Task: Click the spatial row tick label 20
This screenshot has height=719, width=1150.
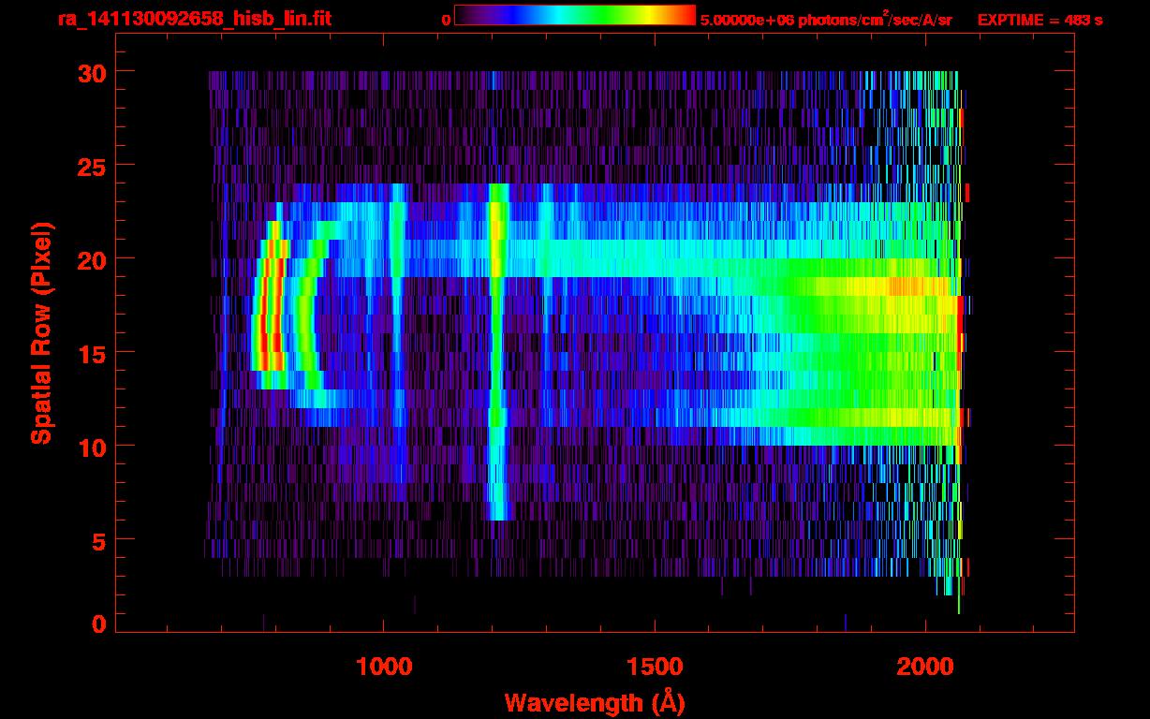Action: (x=93, y=259)
